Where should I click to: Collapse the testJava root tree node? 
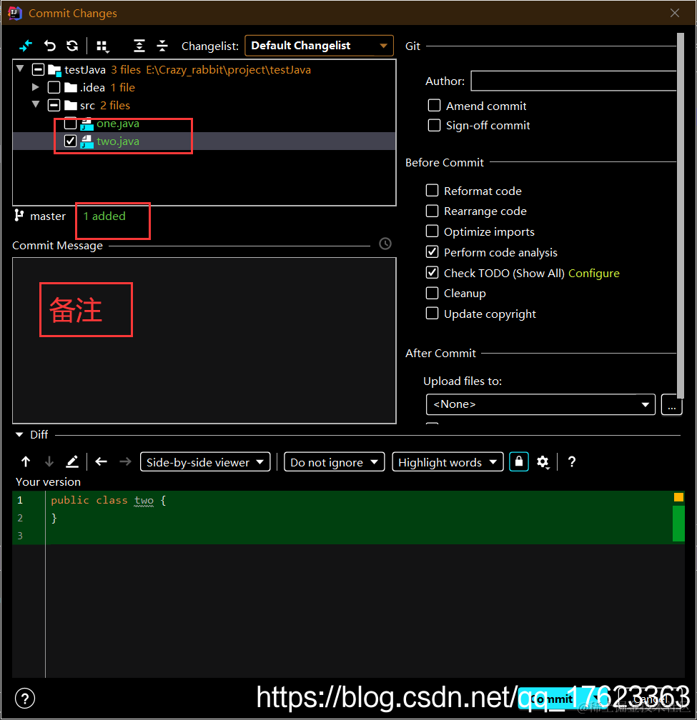click(20, 69)
